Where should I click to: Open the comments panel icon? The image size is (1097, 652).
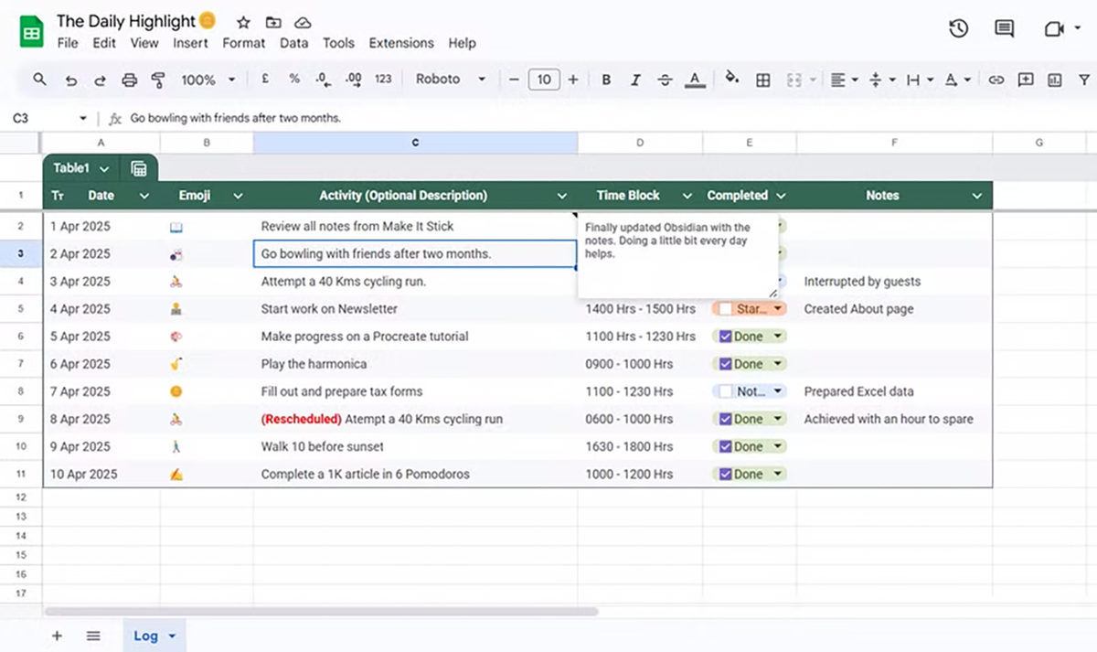1005,28
